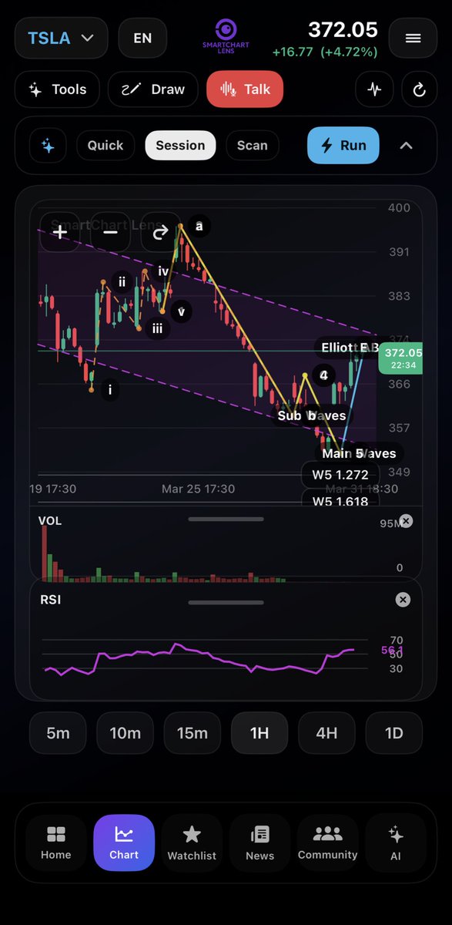The image size is (452, 925).
Task: Click the Sub waves label
Action: click(x=312, y=415)
